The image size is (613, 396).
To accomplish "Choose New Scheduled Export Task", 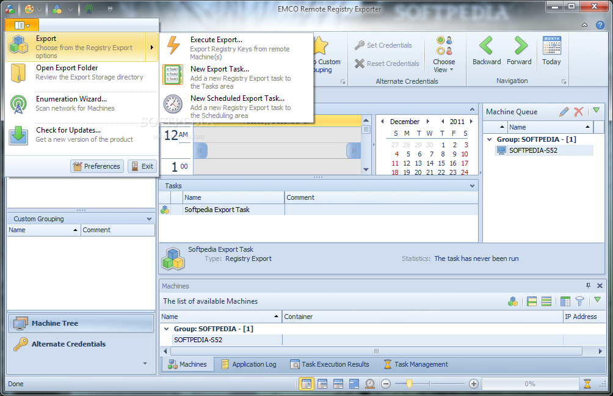I will [x=237, y=106].
